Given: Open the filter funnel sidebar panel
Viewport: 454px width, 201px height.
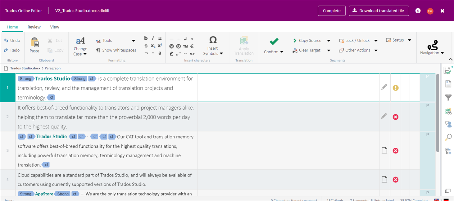Looking at the screenshot, I should point(448,97).
